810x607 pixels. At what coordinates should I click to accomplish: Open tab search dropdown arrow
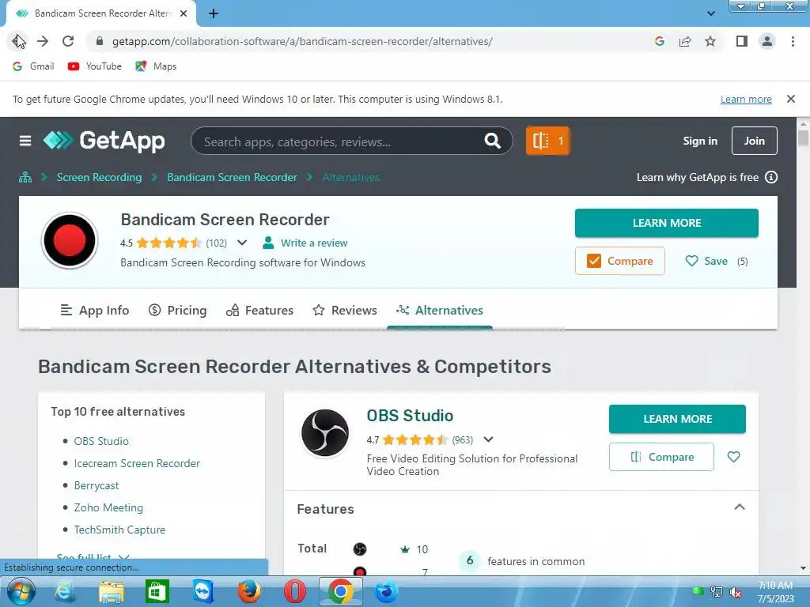tap(711, 13)
